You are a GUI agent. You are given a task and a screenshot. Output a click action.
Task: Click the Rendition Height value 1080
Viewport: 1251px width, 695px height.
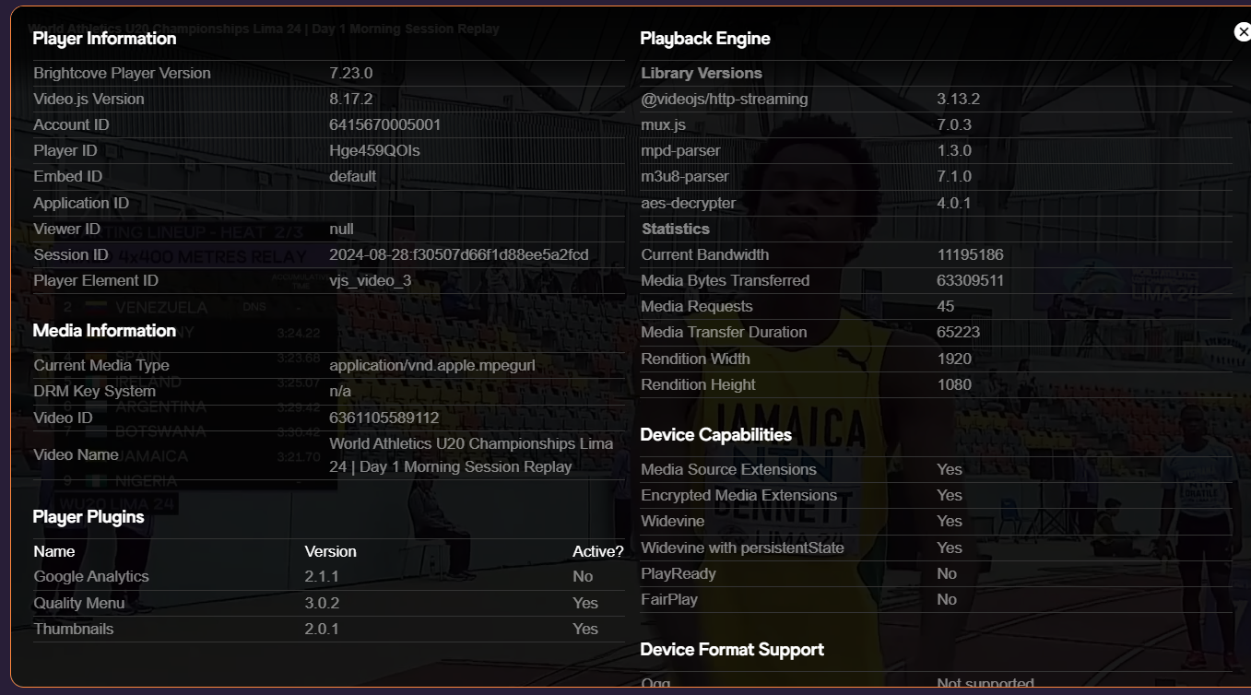point(954,384)
